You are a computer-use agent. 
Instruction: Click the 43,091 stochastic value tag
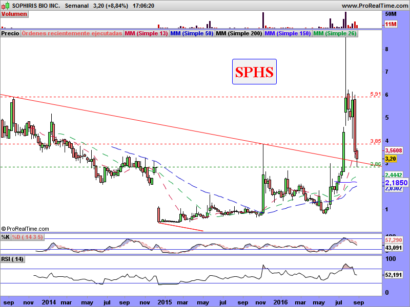(x=394, y=248)
